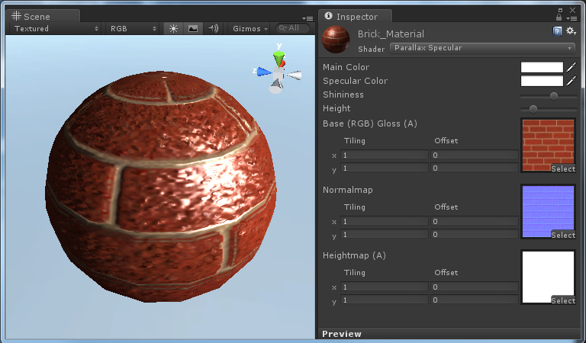The image size is (586, 343).
Task: Click Heightmap Offset x field
Action: click(x=475, y=287)
